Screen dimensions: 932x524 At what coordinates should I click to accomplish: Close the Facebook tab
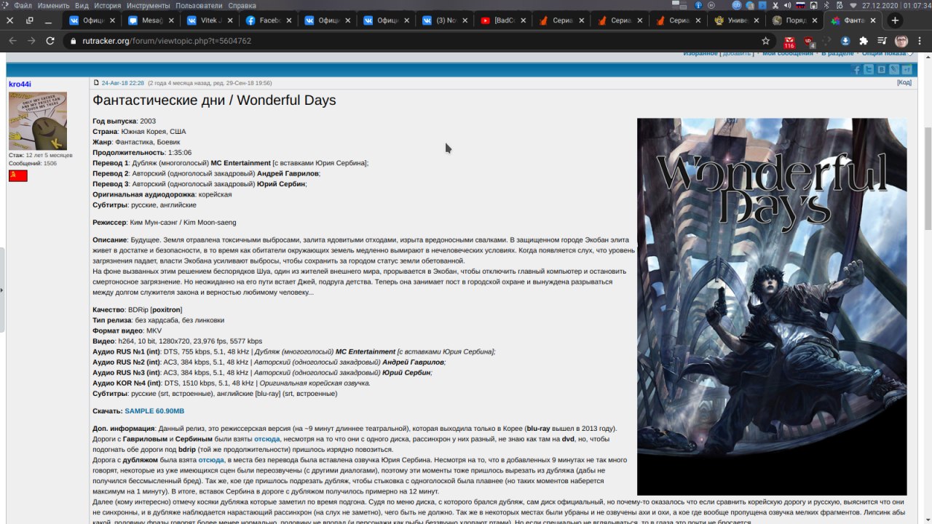point(288,20)
